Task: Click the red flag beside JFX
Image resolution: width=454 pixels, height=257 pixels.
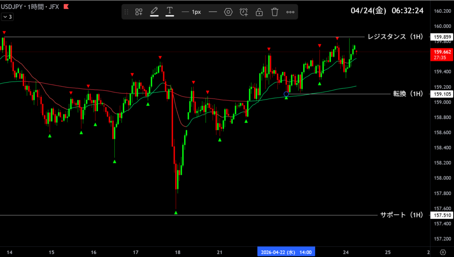Action: point(66,7)
